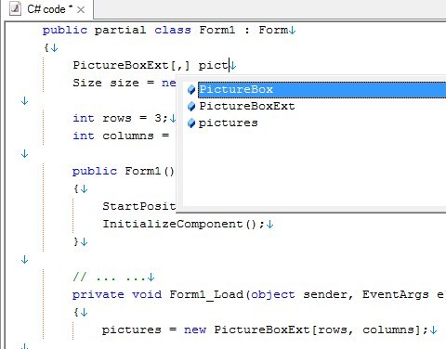Viewport: 446px width, 349px height.
Task: Click the cube icon next to PictureBoxExt
Action: [191, 107]
